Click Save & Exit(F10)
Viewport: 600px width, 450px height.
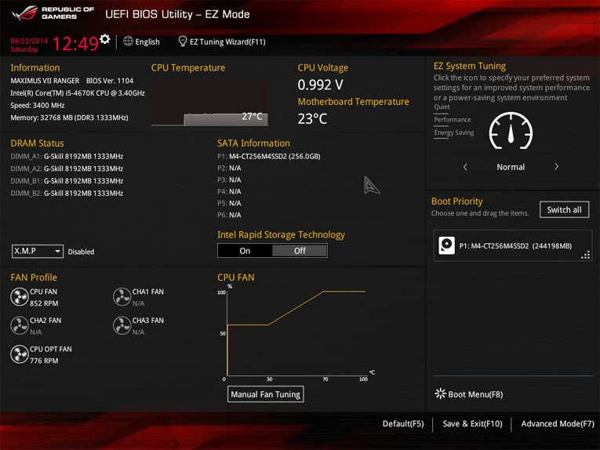[x=472, y=423]
